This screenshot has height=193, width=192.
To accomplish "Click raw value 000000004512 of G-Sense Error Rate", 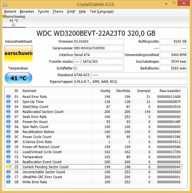I will (169, 142).
